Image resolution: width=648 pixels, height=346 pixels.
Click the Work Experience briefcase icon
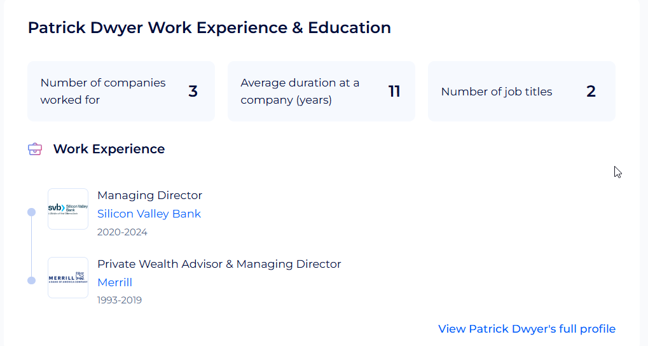click(35, 149)
